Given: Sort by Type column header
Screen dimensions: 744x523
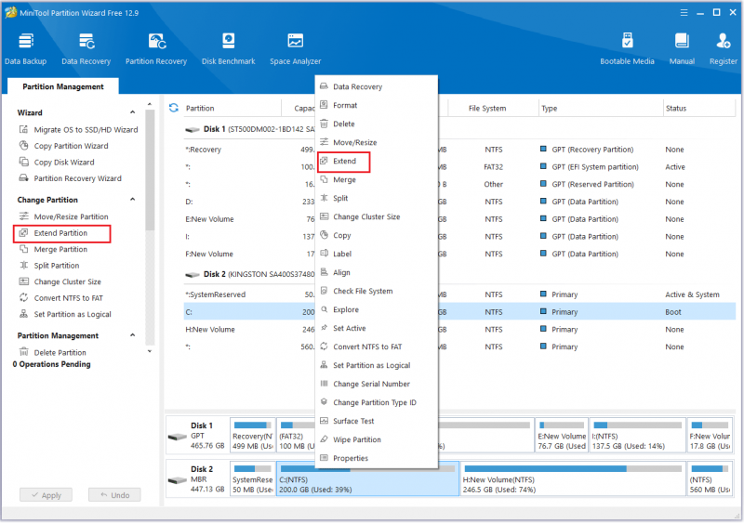Looking at the screenshot, I should point(550,108).
